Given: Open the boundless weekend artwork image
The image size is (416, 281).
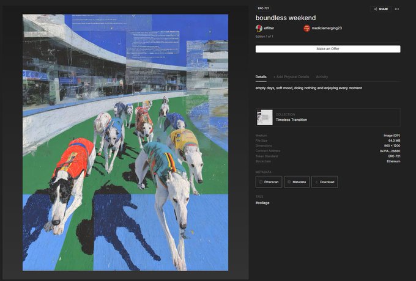Looking at the screenshot, I should tap(125, 142).
